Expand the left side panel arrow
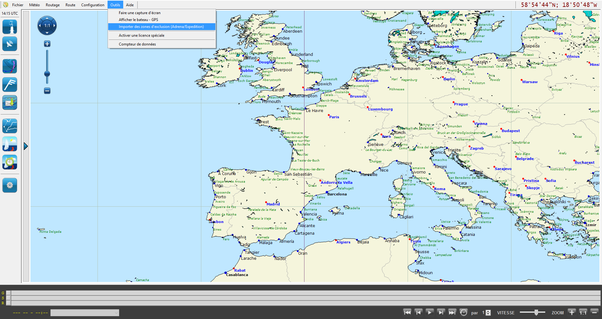 click(26, 146)
